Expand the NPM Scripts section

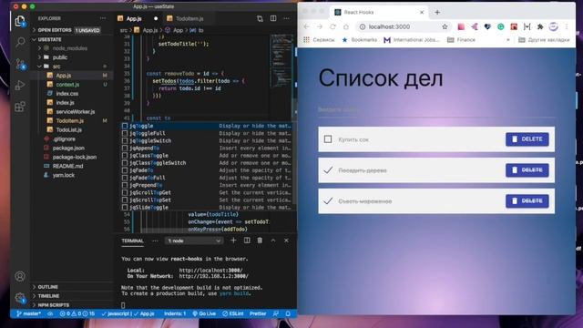pos(53,305)
